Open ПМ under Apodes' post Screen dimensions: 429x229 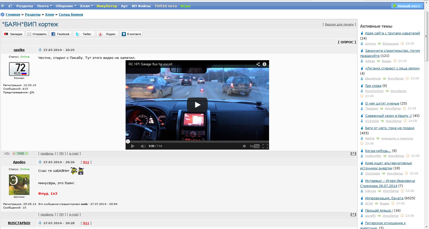pyautogui.click(x=61, y=215)
